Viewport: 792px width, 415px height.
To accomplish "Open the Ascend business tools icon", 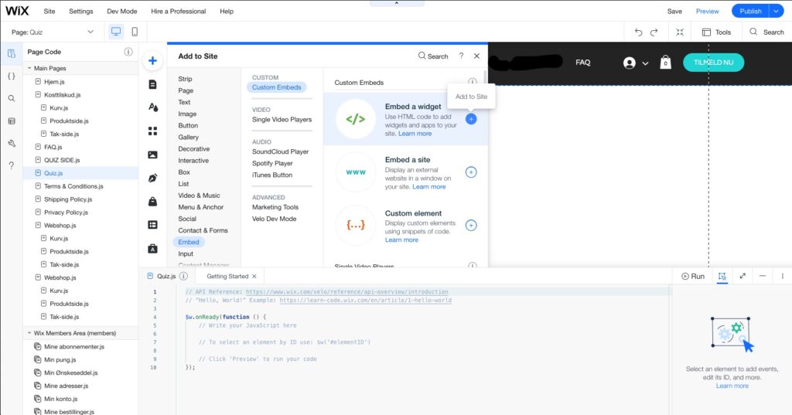I will pyautogui.click(x=152, y=248).
